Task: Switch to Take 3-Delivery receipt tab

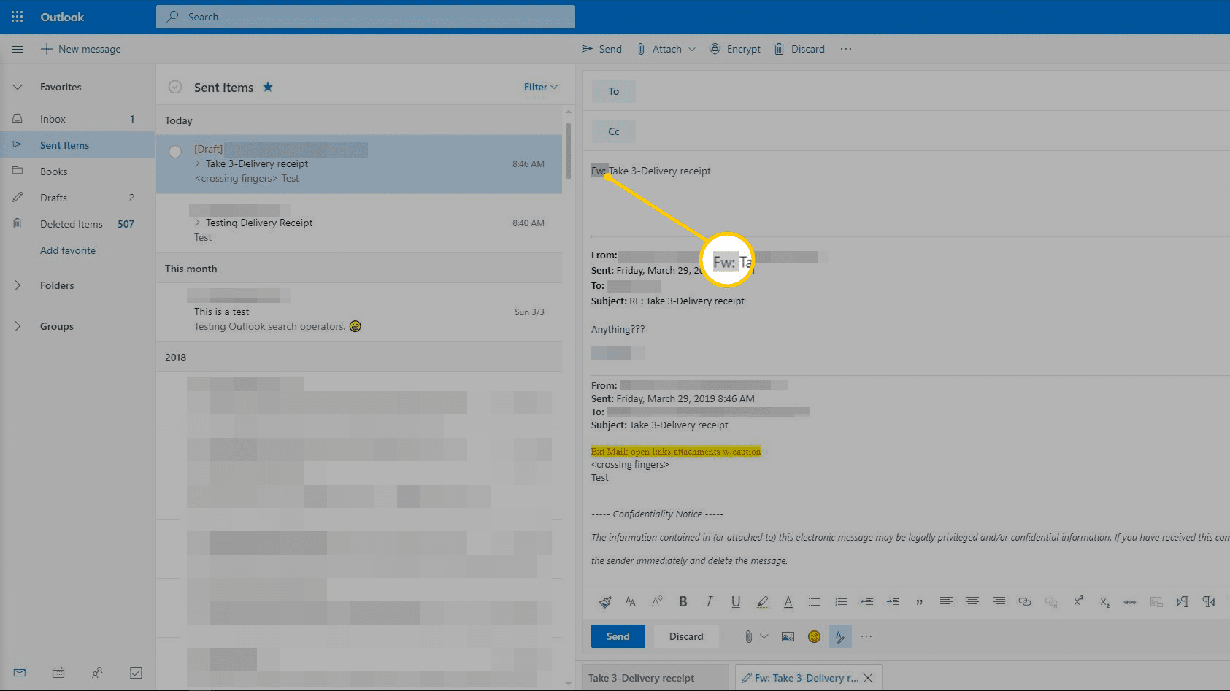Action: coord(655,678)
